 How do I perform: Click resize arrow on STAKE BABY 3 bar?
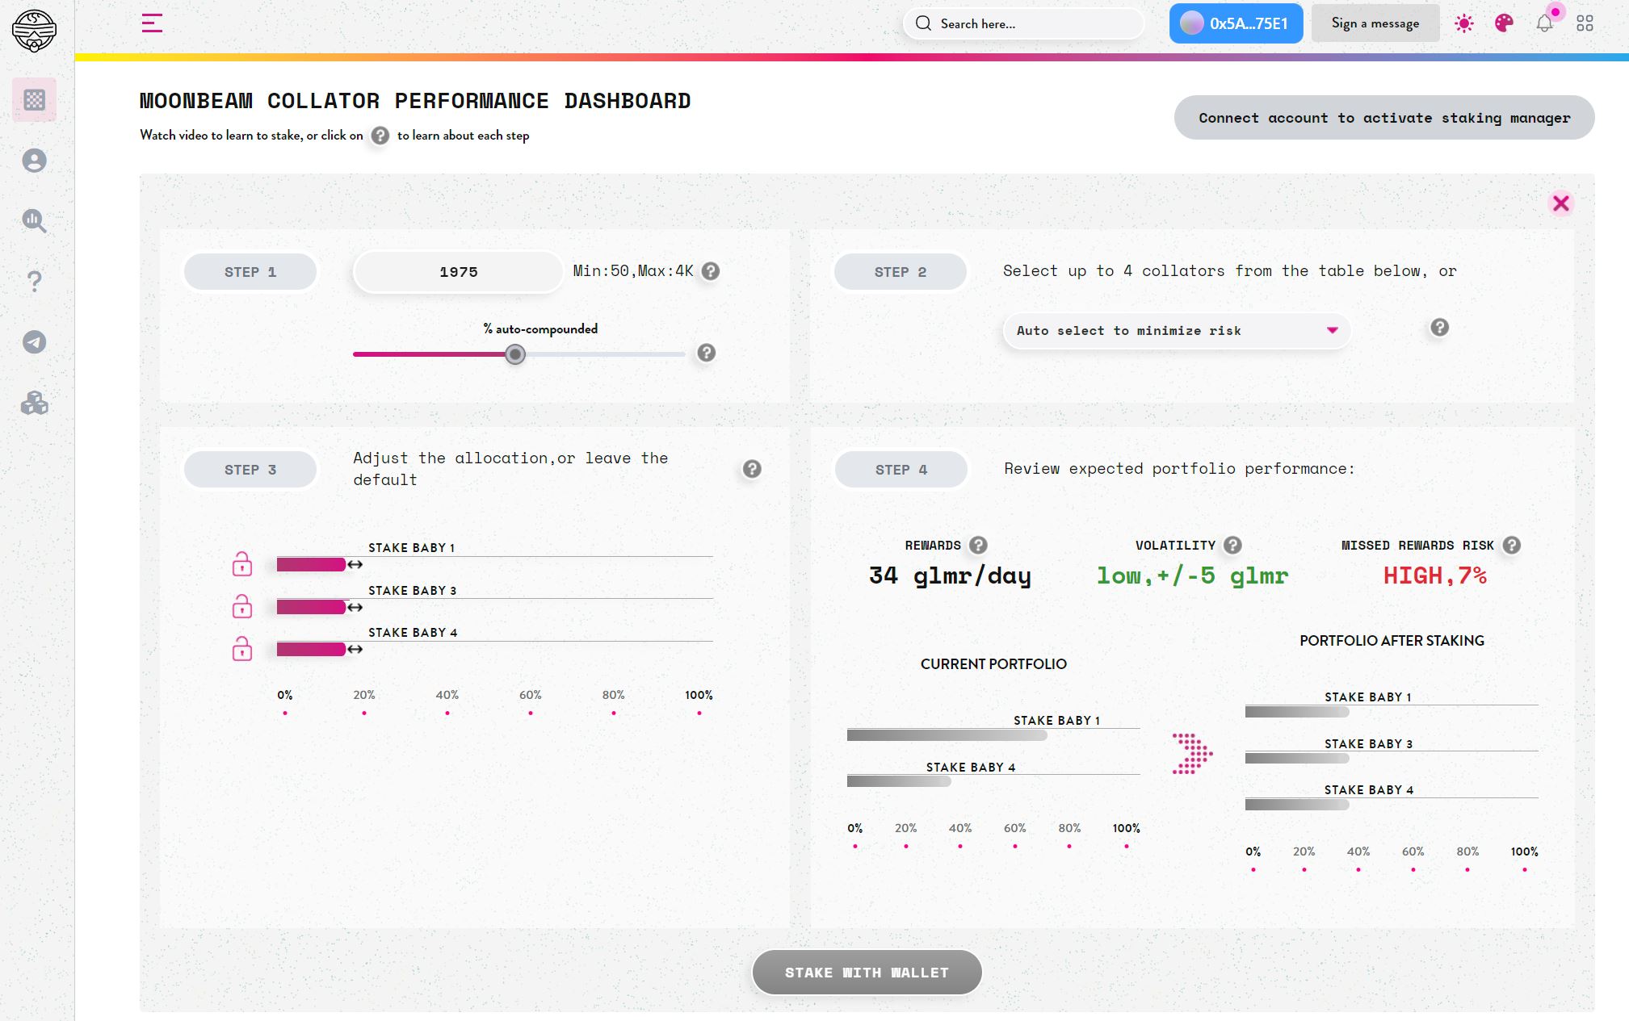(355, 607)
